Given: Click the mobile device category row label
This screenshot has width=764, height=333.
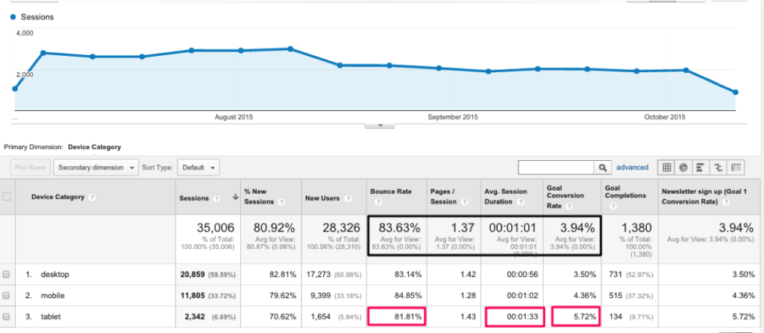Looking at the screenshot, I should (53, 295).
